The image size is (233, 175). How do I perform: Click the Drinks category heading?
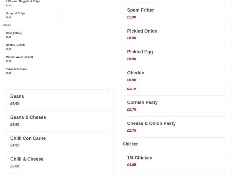pyautogui.click(x=7, y=25)
